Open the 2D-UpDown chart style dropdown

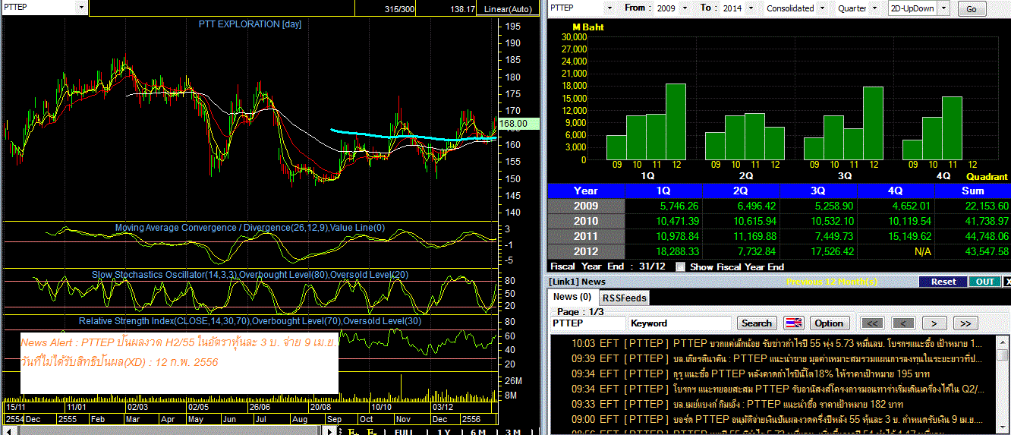click(945, 8)
